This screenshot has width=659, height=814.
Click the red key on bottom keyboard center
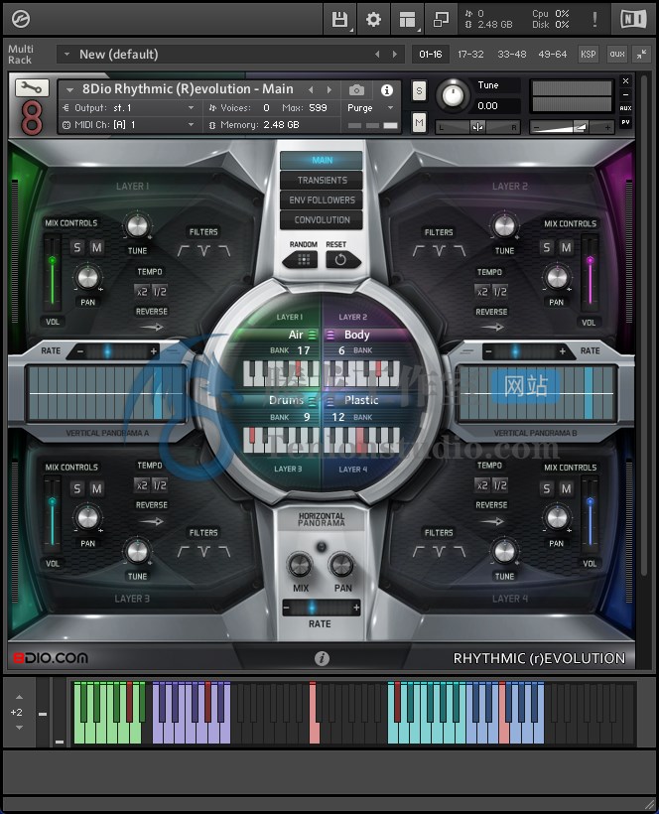314,713
